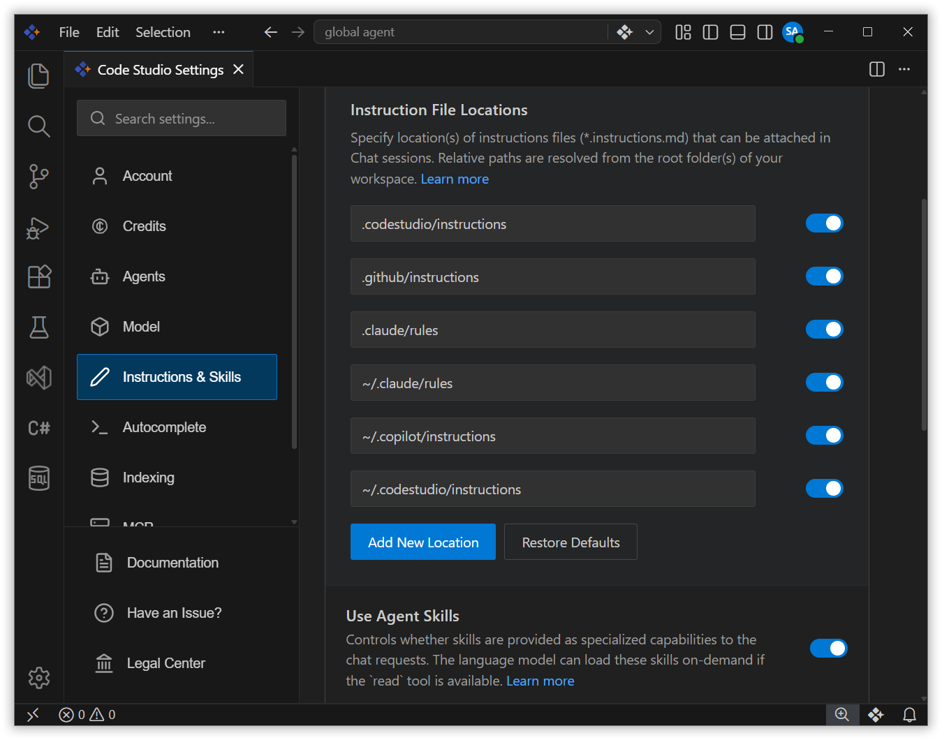Toggle .codestudio/instructions location switch

pyautogui.click(x=825, y=223)
